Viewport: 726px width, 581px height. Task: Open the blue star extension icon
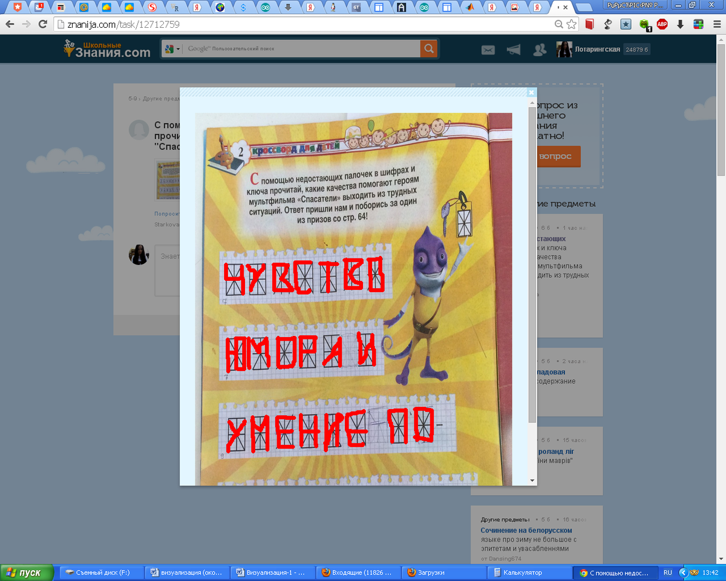tap(626, 25)
